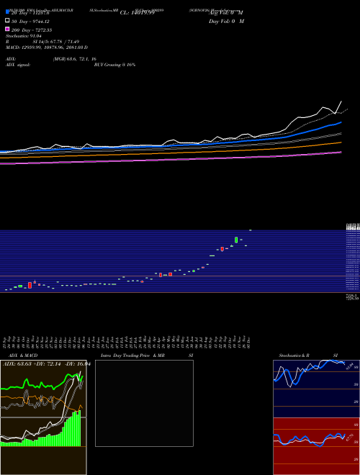Image resolution: width=360 pixels, height=475 pixels.
Task: Click the magenta 200 Day legend swatch
Action: (x=7, y=30)
